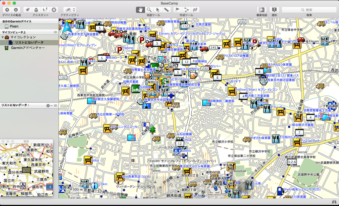Click the Abba shopping cart icon
Image resolution: width=339 pixels, height=206 pixels.
tap(88, 160)
